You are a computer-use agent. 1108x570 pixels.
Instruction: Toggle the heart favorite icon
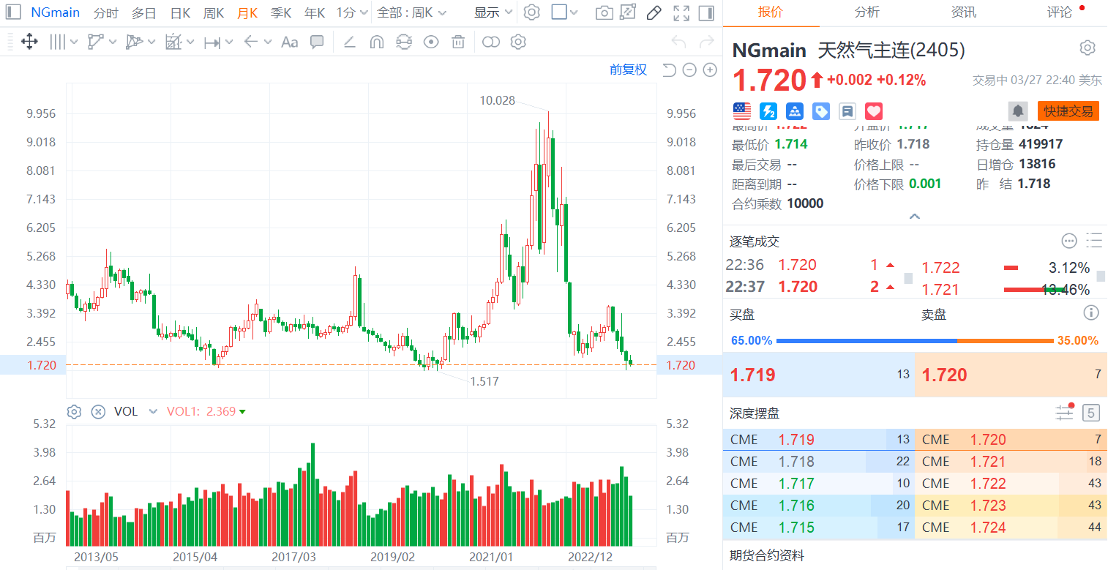(x=874, y=111)
